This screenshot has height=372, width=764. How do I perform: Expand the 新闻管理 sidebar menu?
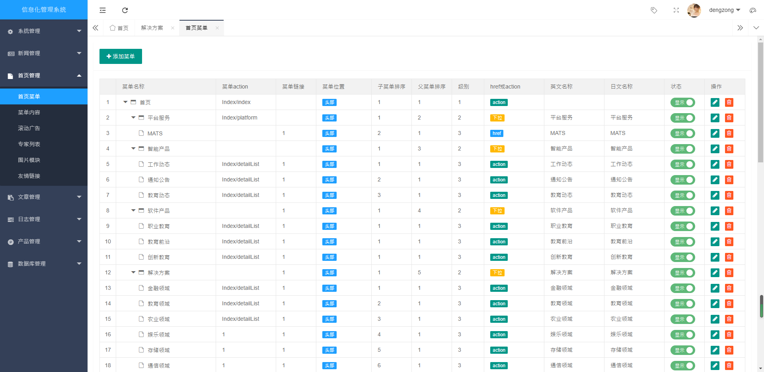(x=44, y=53)
